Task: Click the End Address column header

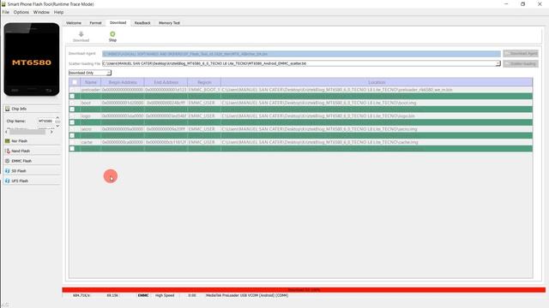Action: coord(166,82)
